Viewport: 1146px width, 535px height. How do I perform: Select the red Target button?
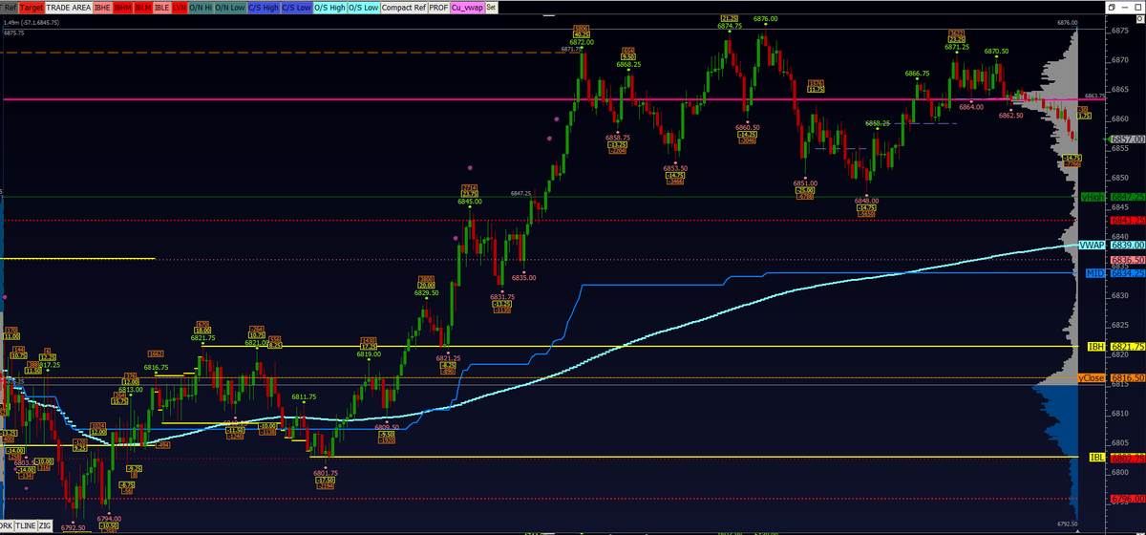(32, 7)
